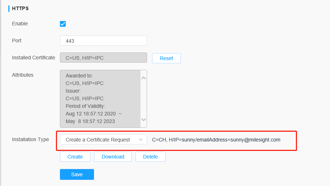Viewport: 330px width, 186px height.
Task: Click the Enable label
Action: coord(20,24)
